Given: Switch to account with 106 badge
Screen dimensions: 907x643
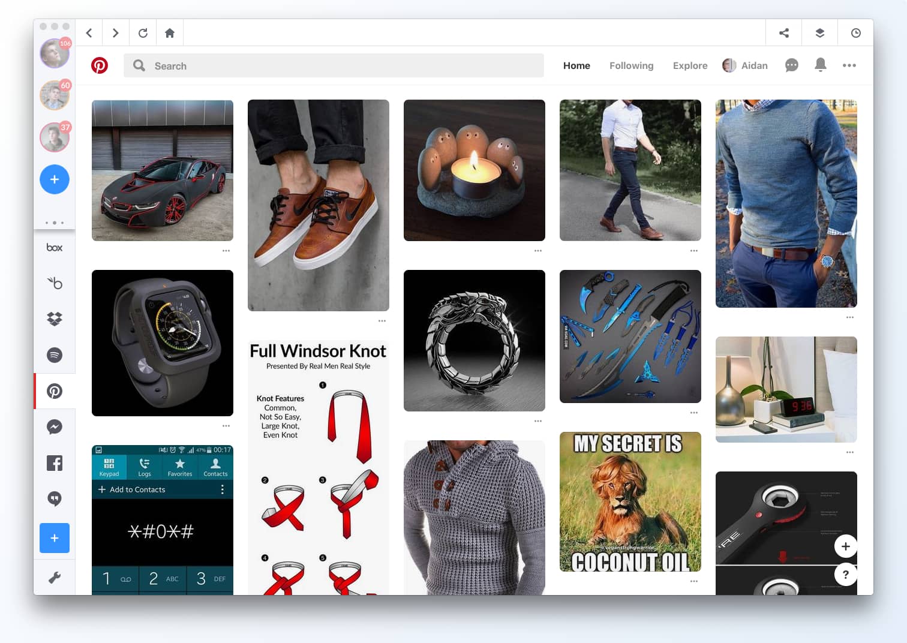Looking at the screenshot, I should [55, 53].
